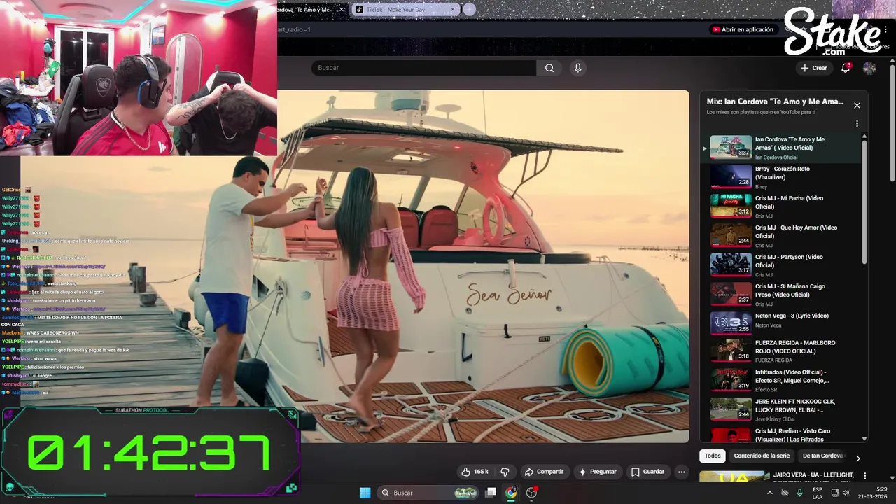
Task: Click the Mix playlist scrollbar
Action: point(864,203)
